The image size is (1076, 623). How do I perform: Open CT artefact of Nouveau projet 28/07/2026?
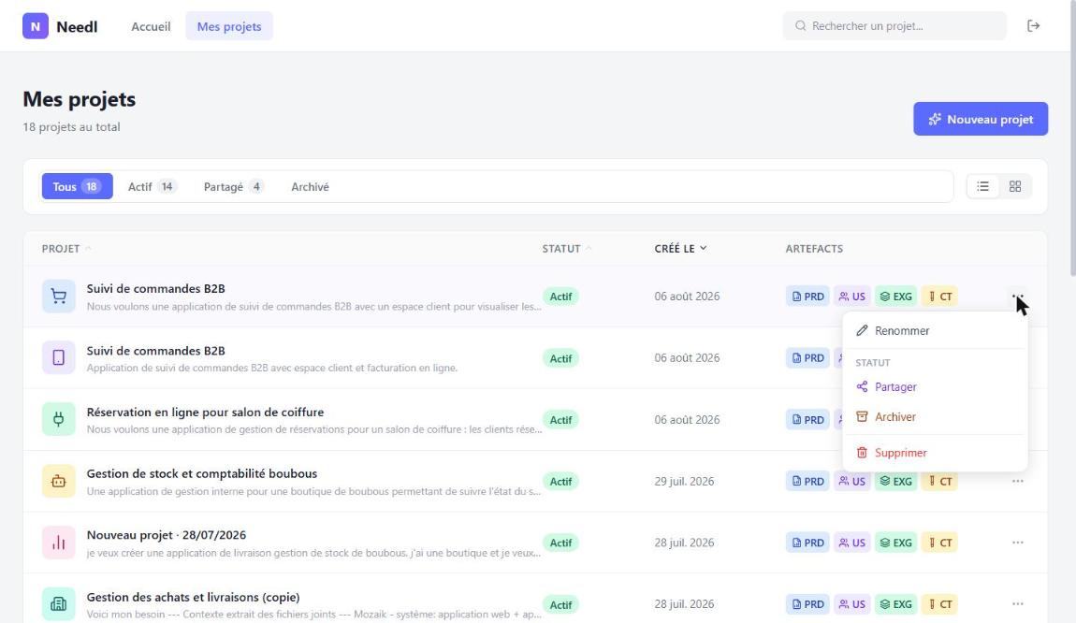tap(939, 543)
